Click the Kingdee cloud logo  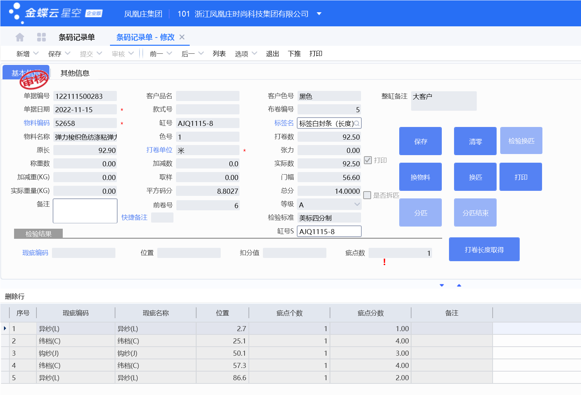[x=56, y=13]
